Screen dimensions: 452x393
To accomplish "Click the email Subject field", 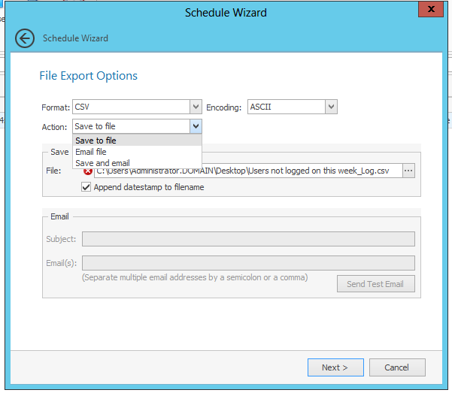I will (248, 239).
